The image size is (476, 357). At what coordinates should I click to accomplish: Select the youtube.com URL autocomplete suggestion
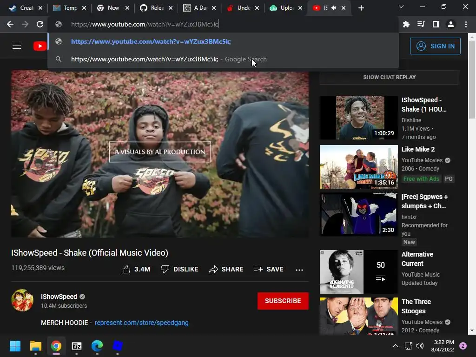point(223,41)
